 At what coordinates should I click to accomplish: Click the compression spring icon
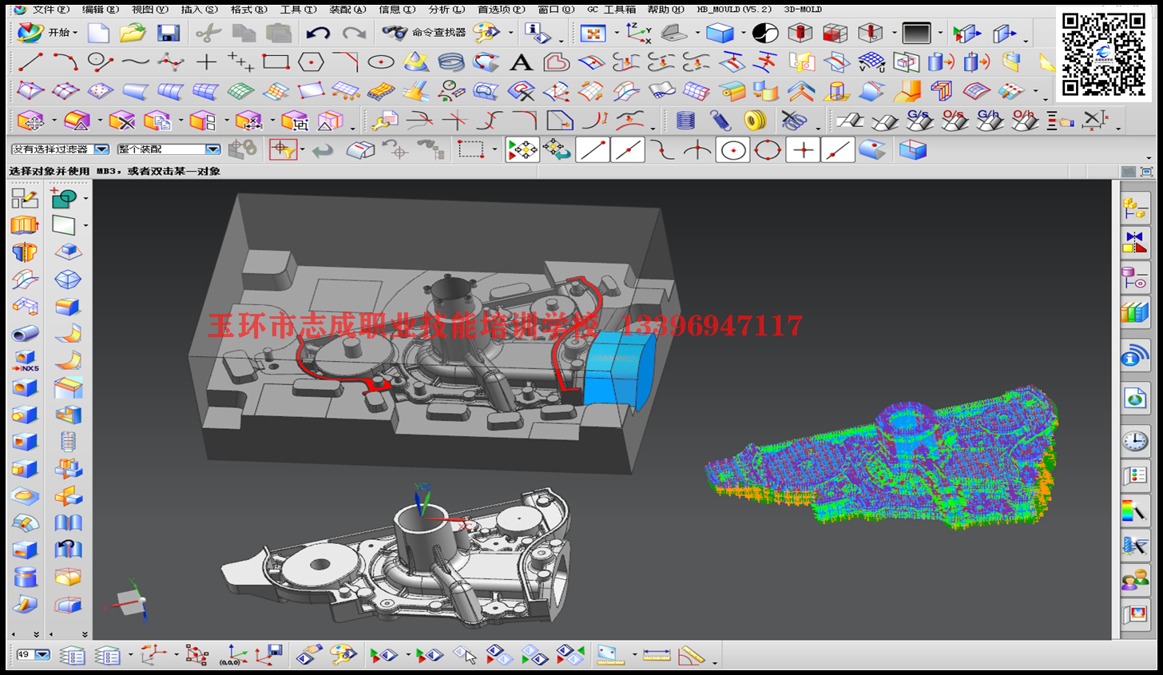click(x=720, y=121)
